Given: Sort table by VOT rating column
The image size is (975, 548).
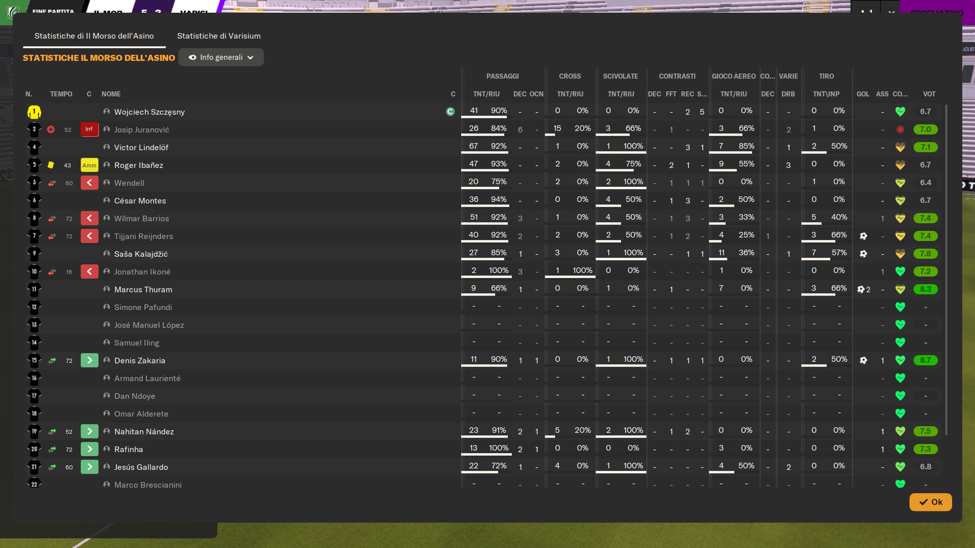Looking at the screenshot, I should click(929, 94).
